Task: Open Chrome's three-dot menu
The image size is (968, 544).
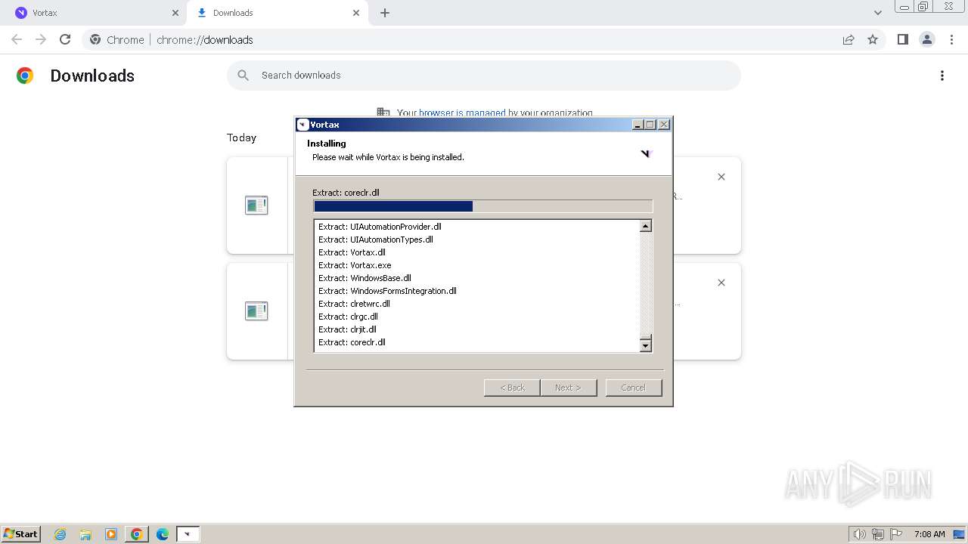Action: click(951, 39)
